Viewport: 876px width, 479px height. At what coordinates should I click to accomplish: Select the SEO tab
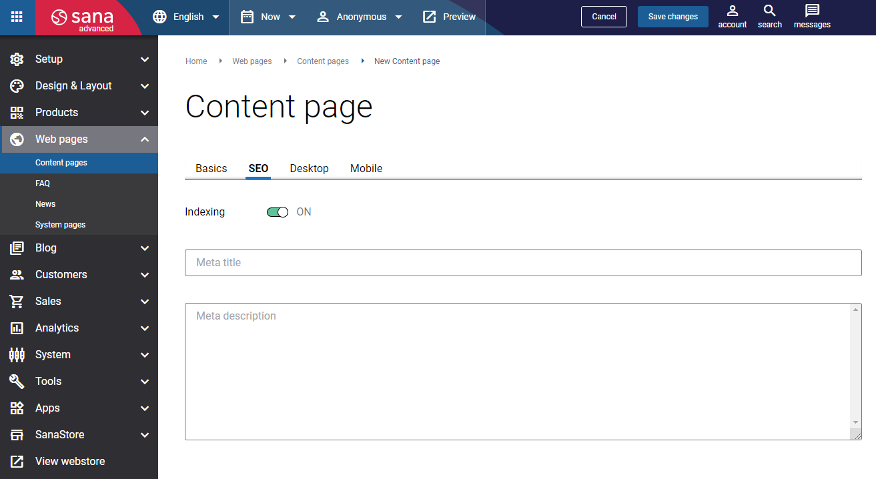pyautogui.click(x=258, y=169)
